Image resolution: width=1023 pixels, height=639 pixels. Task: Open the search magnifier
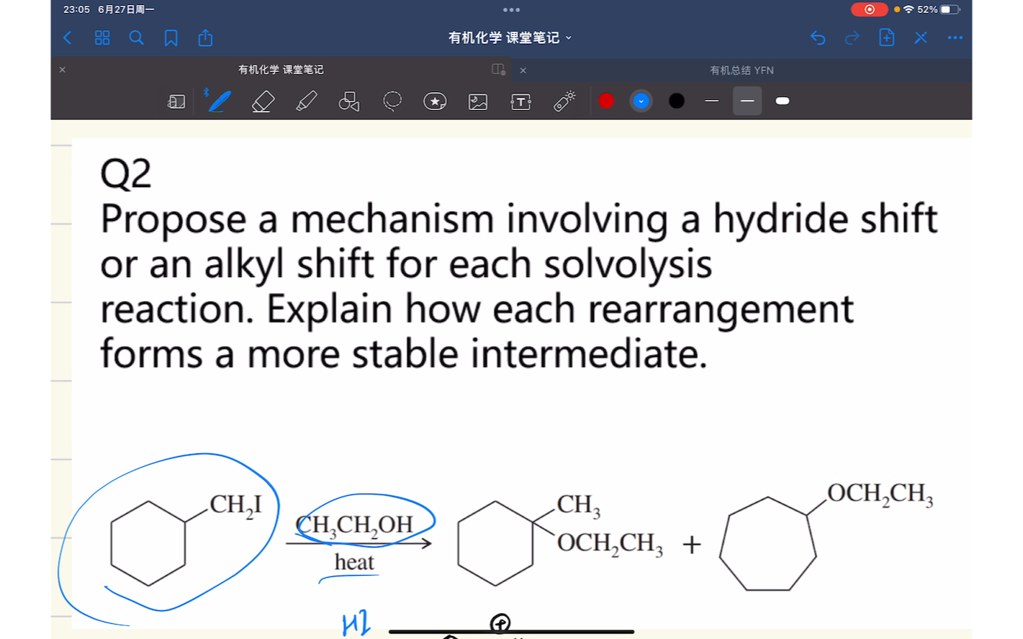pos(136,37)
